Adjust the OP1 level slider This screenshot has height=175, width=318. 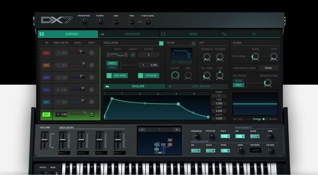[x=78, y=114]
